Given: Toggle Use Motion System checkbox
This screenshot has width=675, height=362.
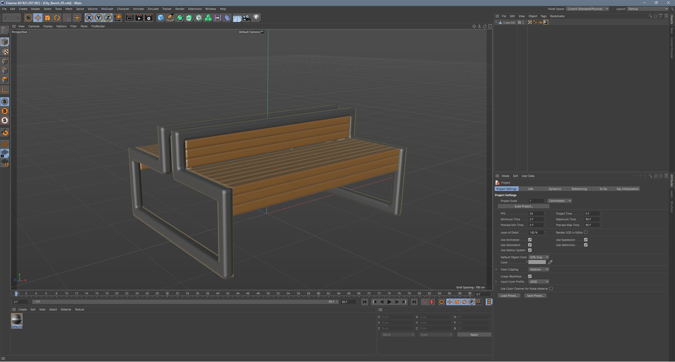Looking at the screenshot, I should [530, 250].
